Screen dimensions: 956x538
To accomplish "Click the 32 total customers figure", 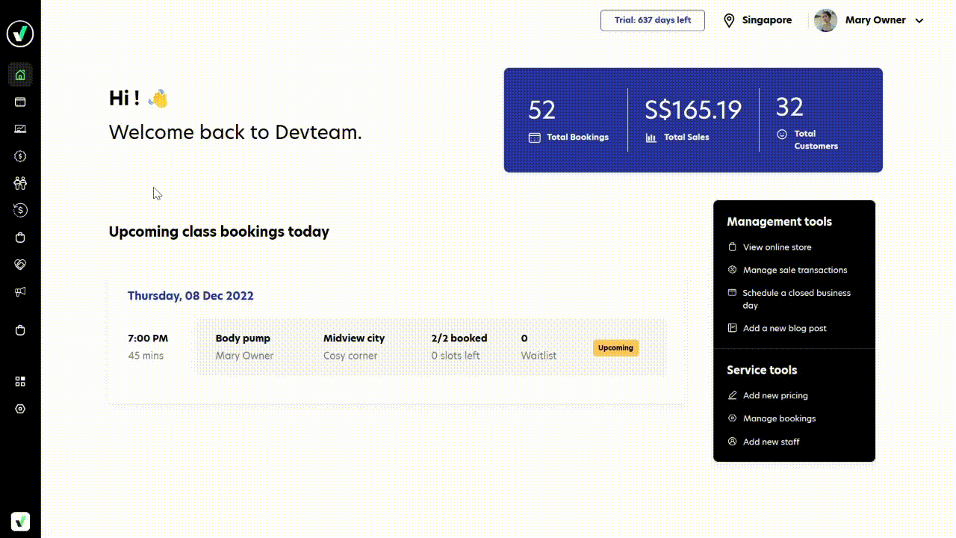I will tap(789, 107).
